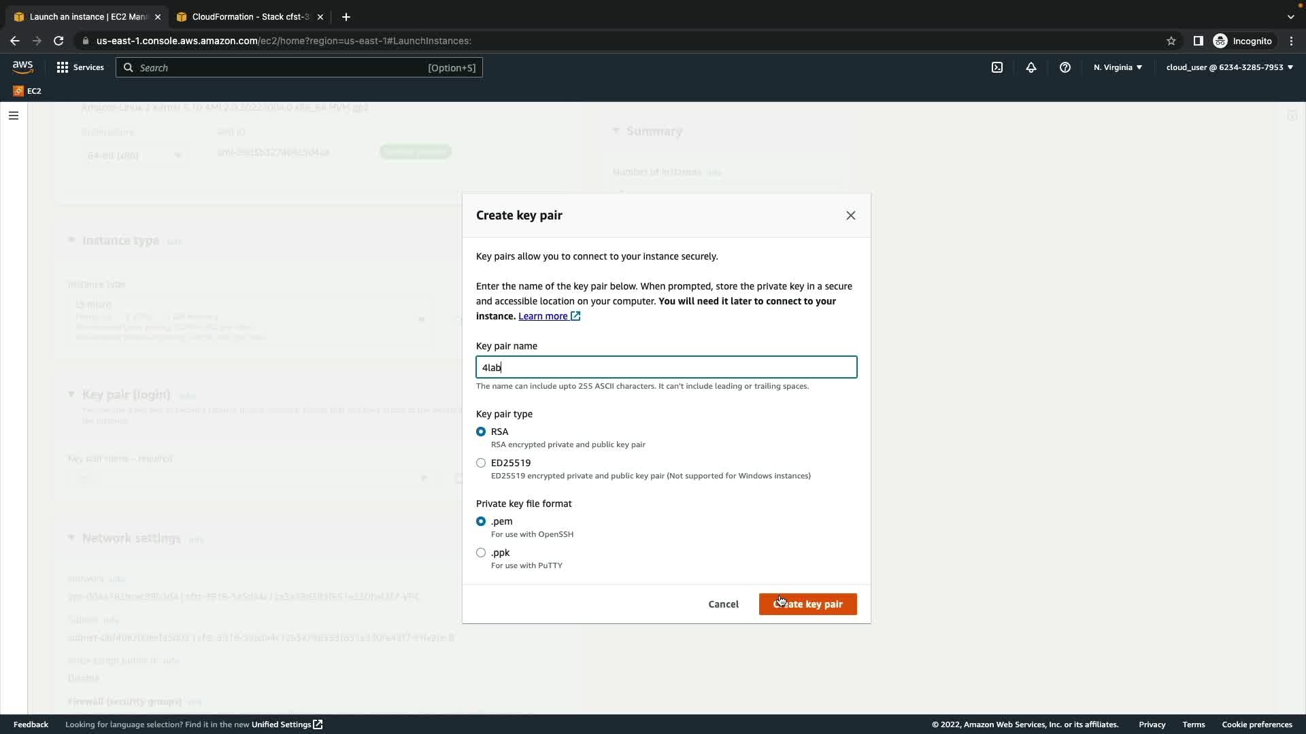Open AWS CloudShell icon in top bar
The image size is (1306, 734).
click(997, 67)
